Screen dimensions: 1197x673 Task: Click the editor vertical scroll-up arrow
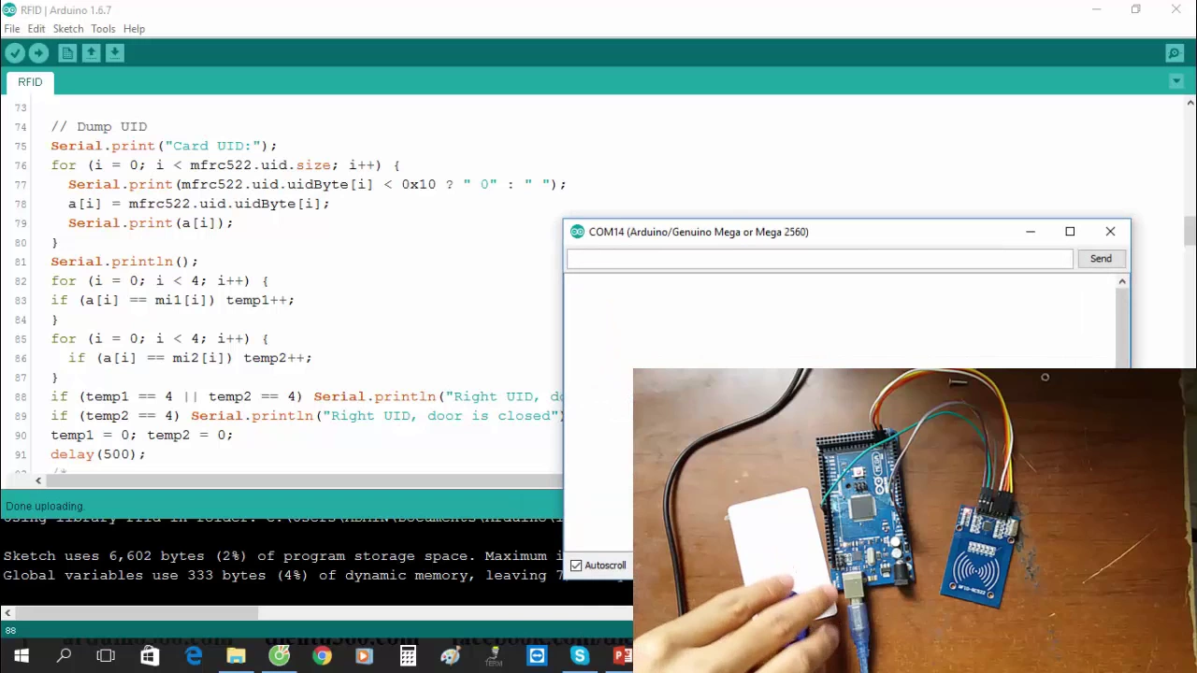[1190, 103]
